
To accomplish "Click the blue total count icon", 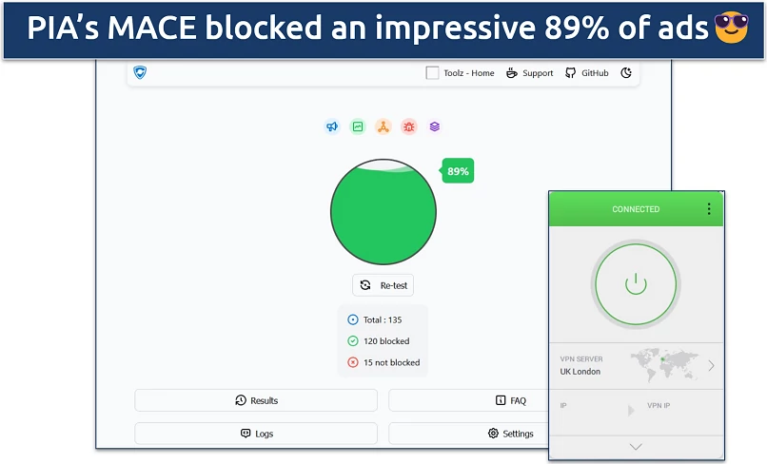I will [x=353, y=319].
